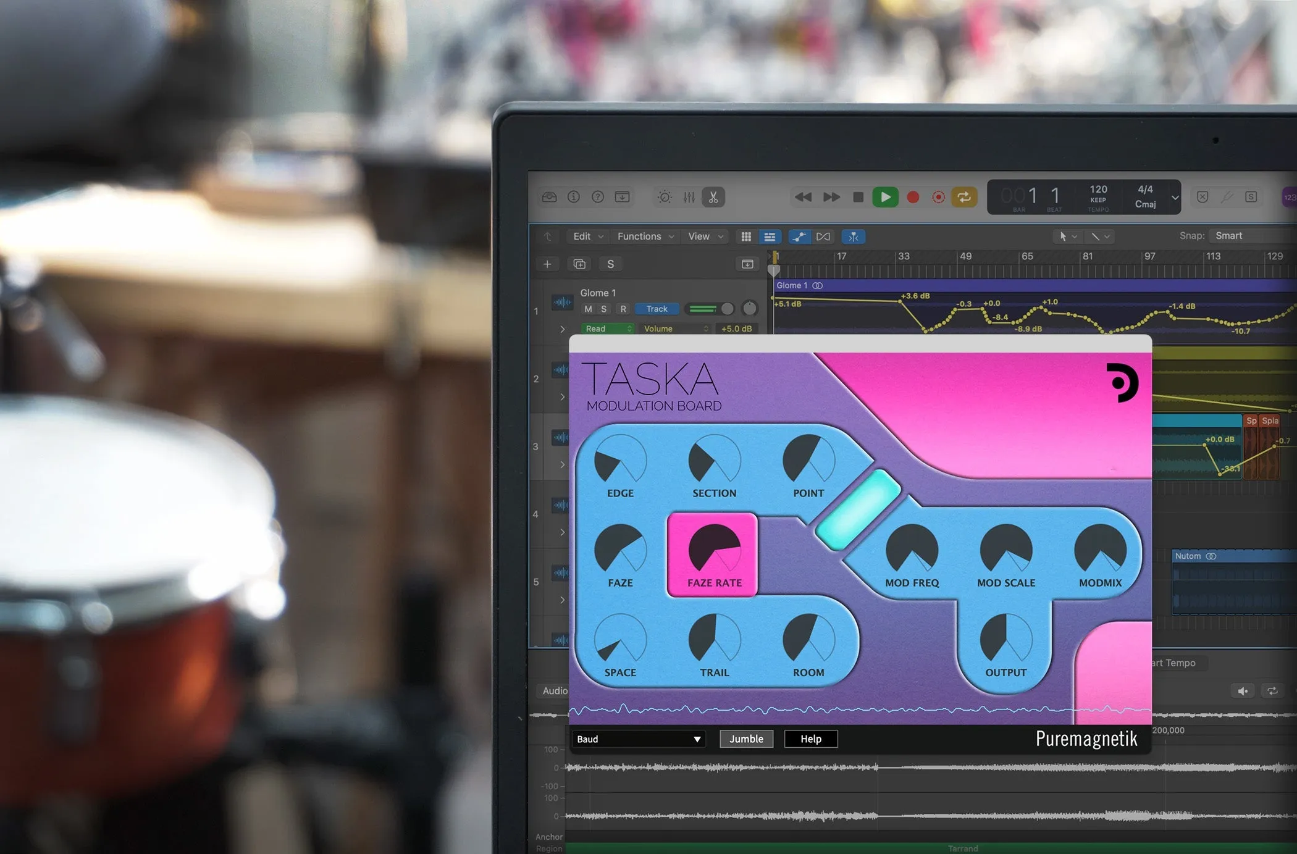
Task: Click the Glome 1 region header
Action: point(1035,285)
